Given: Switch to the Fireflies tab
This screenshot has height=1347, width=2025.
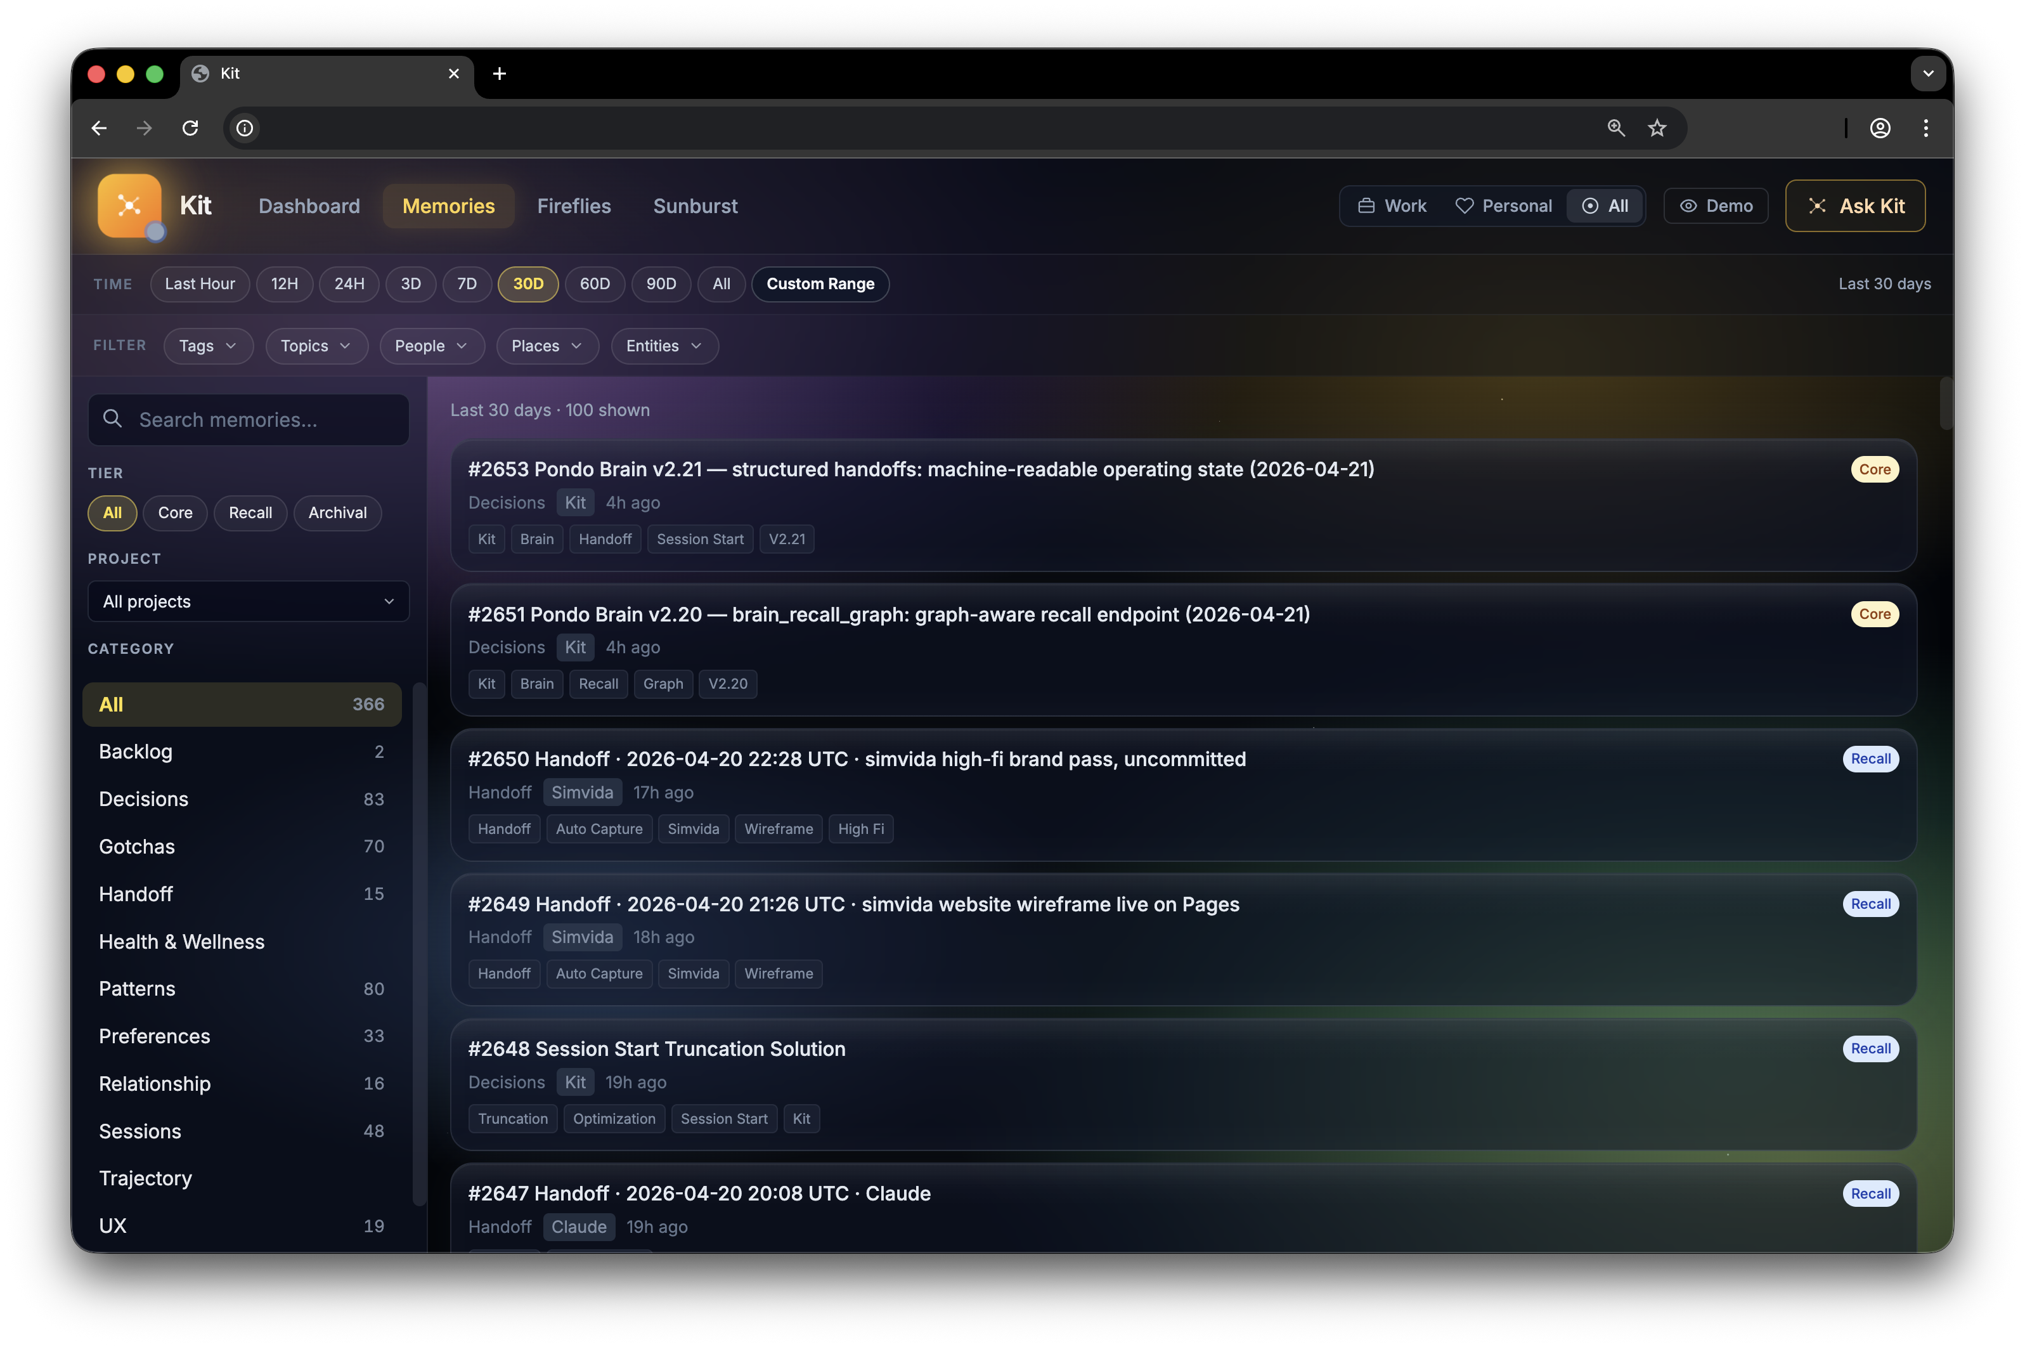Looking at the screenshot, I should 574,205.
